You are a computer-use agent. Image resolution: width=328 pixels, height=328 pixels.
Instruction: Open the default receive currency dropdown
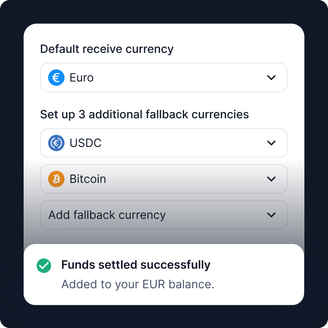coord(164,78)
